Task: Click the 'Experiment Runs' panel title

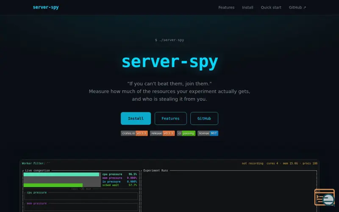Action: [x=156, y=170]
